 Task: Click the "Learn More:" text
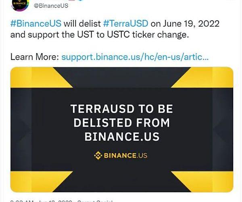[x=34, y=56]
